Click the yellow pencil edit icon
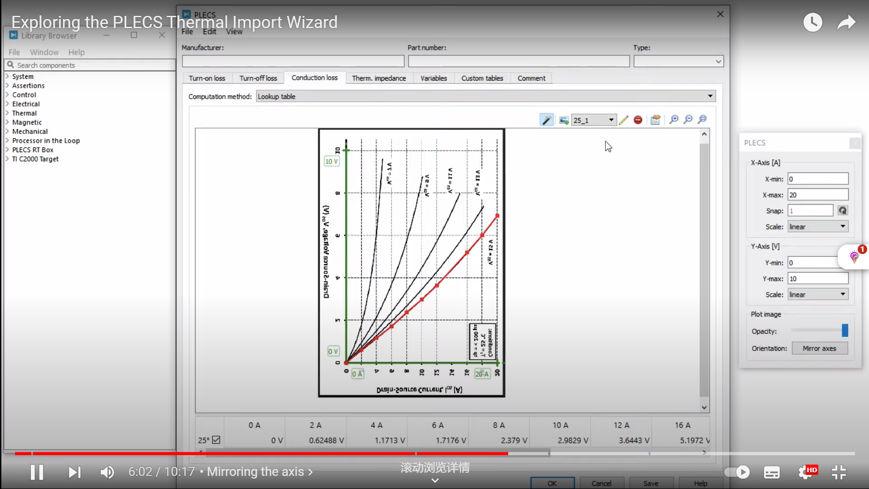Screen dimensions: 869x489 click(623, 120)
